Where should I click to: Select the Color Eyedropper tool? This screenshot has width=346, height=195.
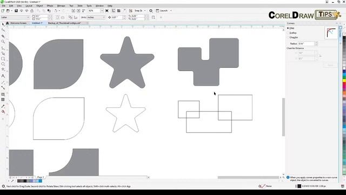pyautogui.click(x=3, y=106)
